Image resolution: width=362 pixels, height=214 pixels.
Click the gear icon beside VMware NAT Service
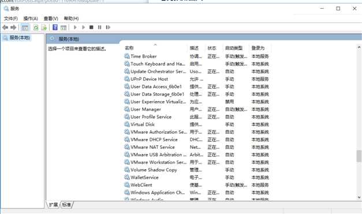pyautogui.click(x=127, y=147)
